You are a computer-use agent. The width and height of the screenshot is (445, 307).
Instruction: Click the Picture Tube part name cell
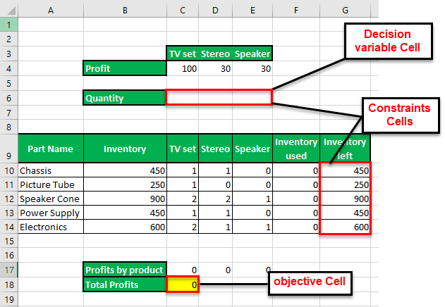tap(51, 184)
